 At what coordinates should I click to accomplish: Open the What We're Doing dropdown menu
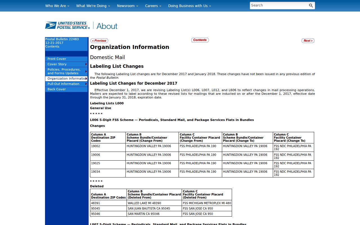[x=93, y=6]
